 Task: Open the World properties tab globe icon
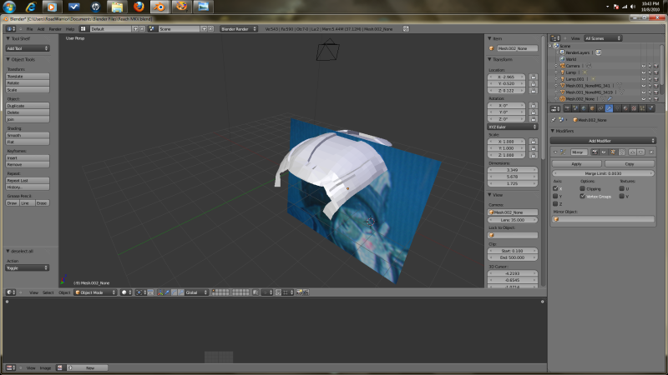point(584,108)
